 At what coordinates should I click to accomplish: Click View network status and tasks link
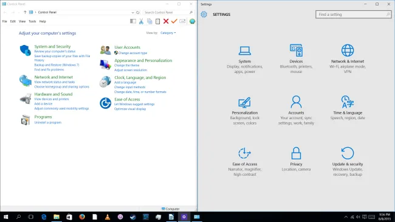(55, 82)
